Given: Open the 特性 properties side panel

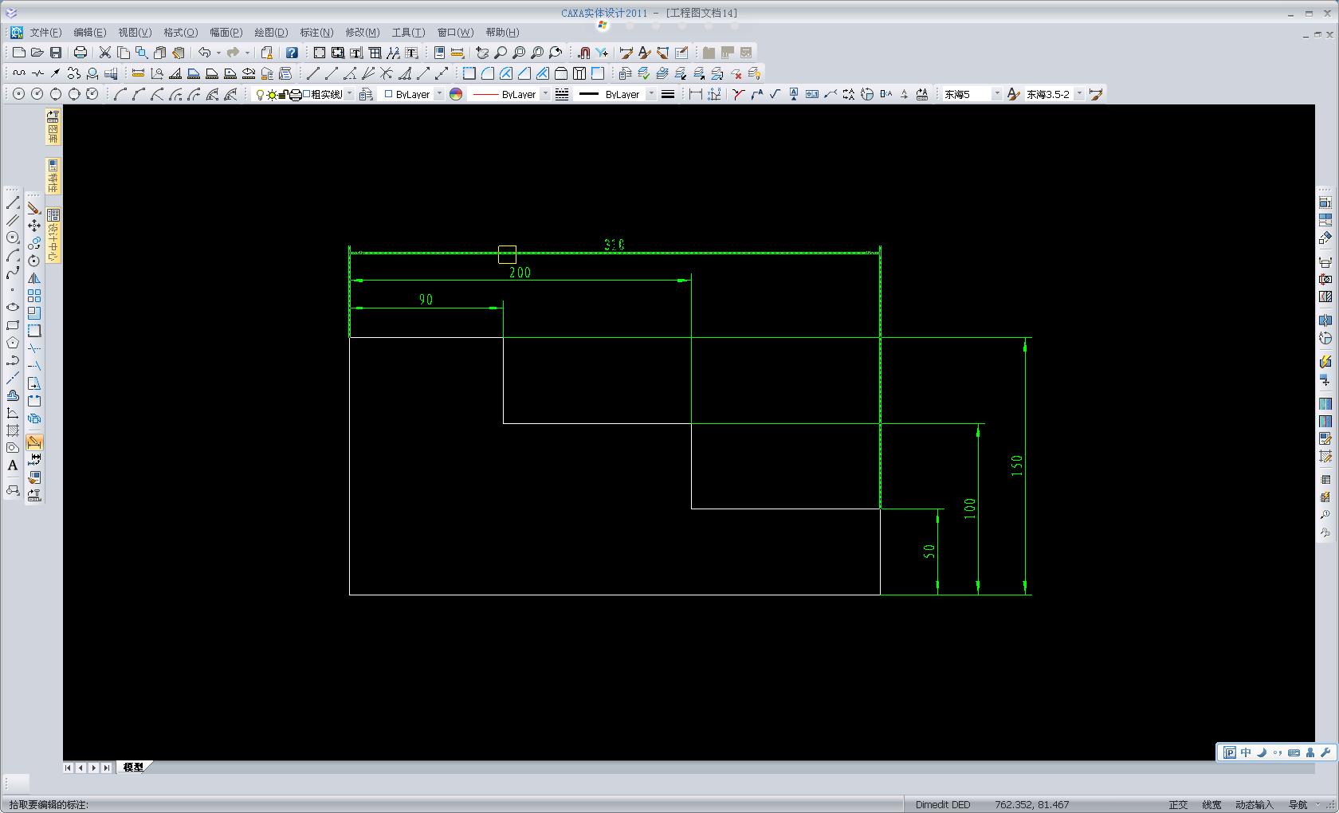Looking at the screenshot, I should coord(53,176).
